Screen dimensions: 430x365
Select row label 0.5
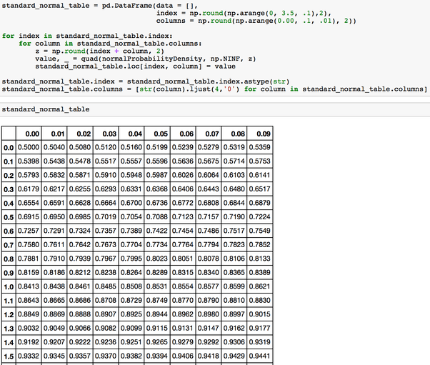click(x=9, y=217)
